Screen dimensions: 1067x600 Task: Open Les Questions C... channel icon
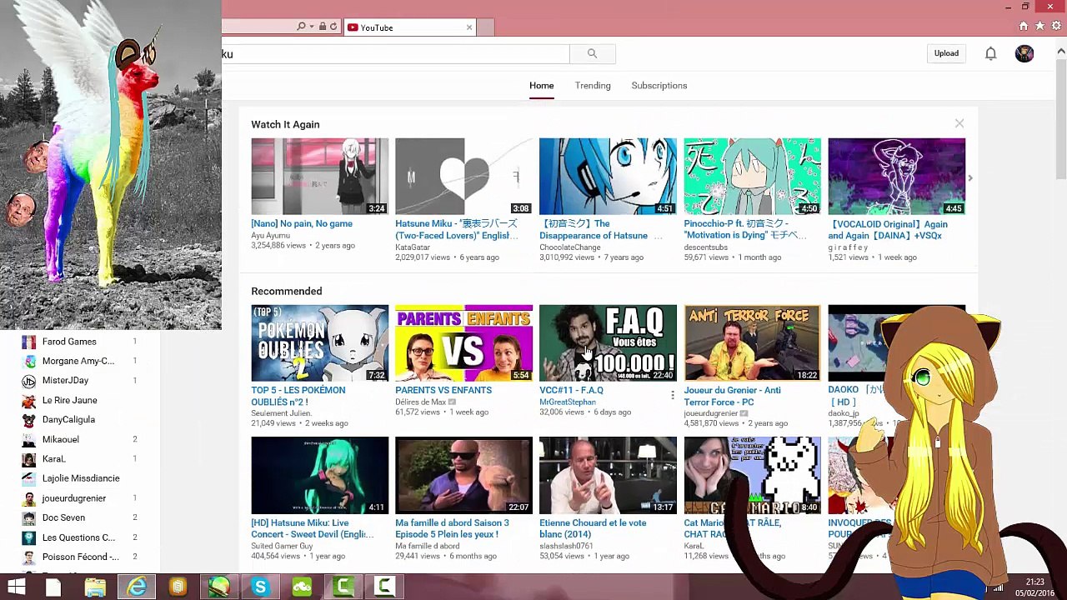(29, 537)
